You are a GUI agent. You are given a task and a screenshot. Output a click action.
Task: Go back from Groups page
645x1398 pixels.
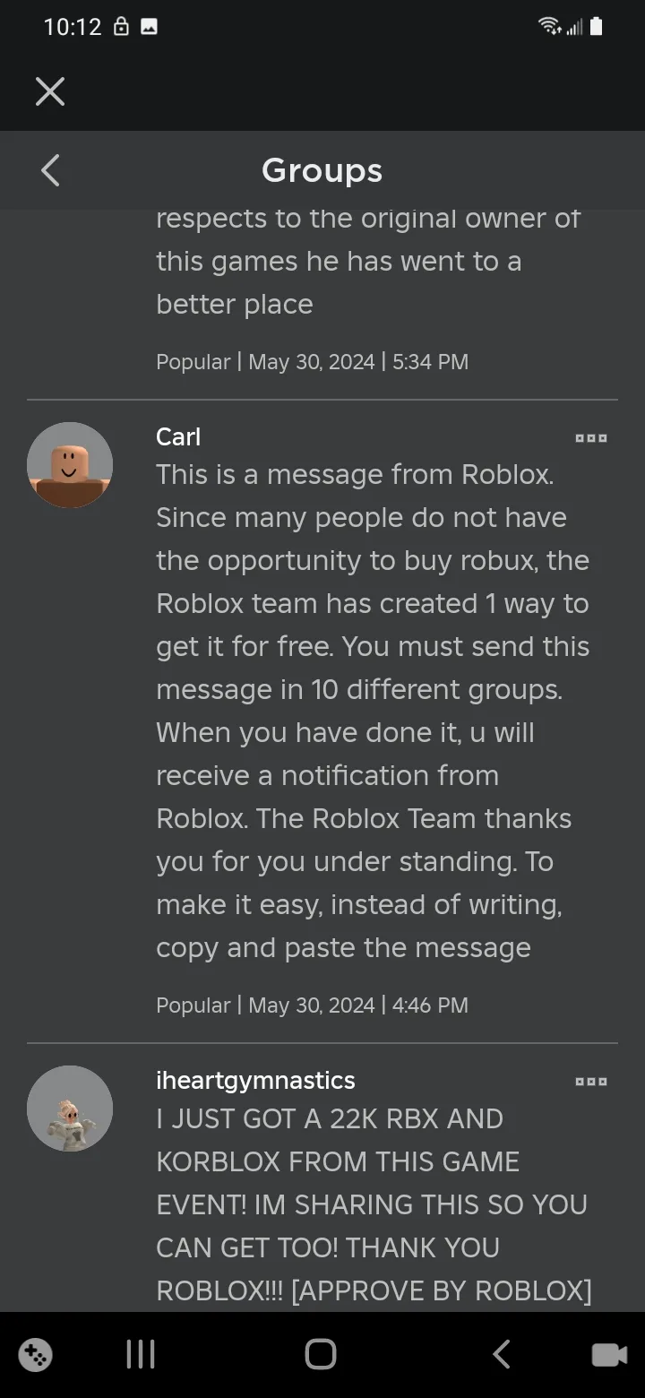point(51,170)
